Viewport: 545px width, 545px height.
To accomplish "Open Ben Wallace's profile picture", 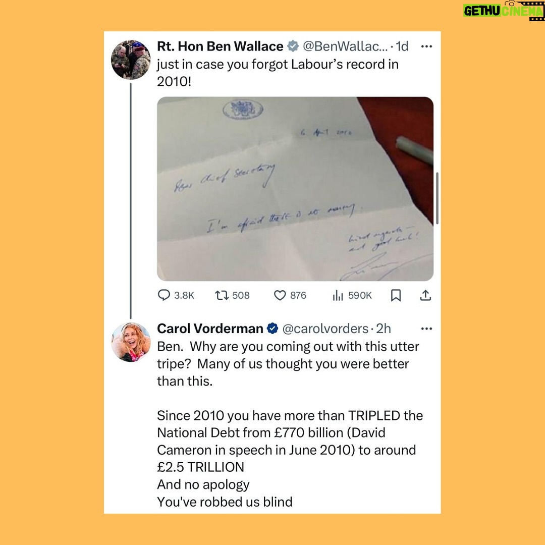I will pyautogui.click(x=131, y=60).
